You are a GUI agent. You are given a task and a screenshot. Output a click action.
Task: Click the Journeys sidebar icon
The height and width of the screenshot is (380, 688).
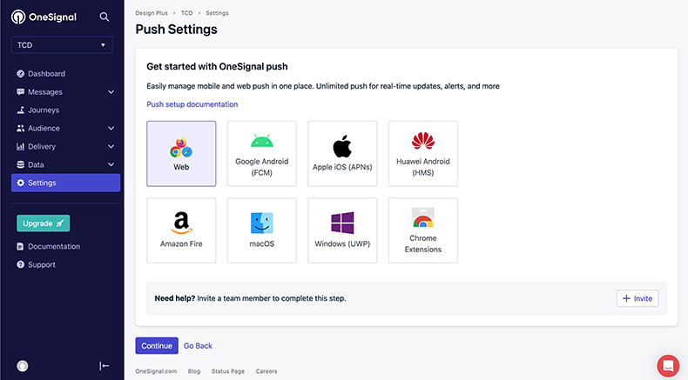pyautogui.click(x=20, y=110)
